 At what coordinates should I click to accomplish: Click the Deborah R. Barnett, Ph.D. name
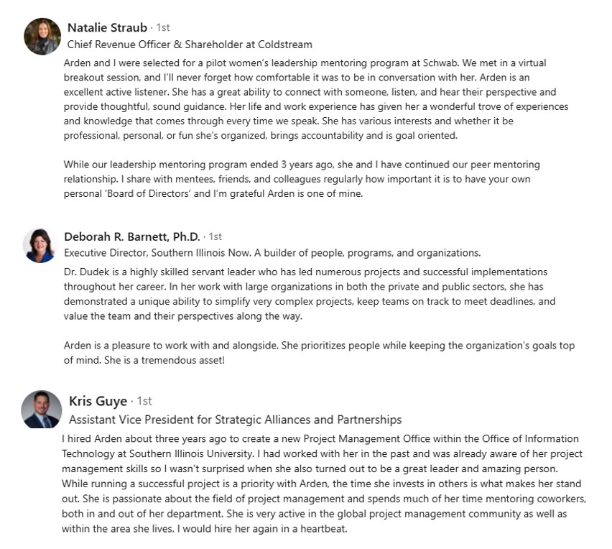pyautogui.click(x=132, y=236)
